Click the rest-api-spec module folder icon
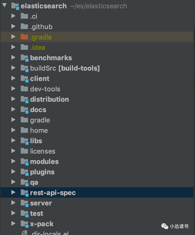Screen dimensions: 195x235 point(24,193)
